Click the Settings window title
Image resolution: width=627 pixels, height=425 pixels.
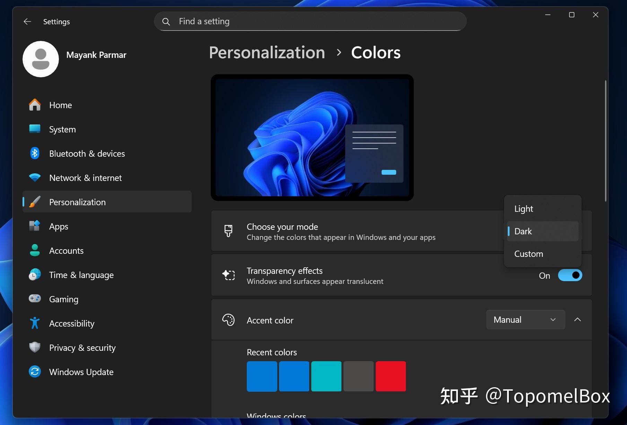(x=56, y=21)
